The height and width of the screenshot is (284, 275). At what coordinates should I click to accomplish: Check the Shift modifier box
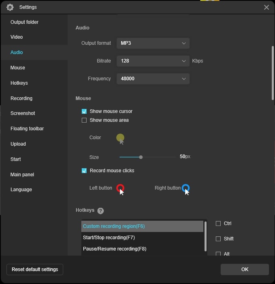click(x=218, y=239)
